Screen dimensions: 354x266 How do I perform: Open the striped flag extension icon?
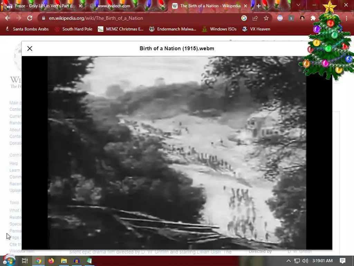click(x=280, y=18)
